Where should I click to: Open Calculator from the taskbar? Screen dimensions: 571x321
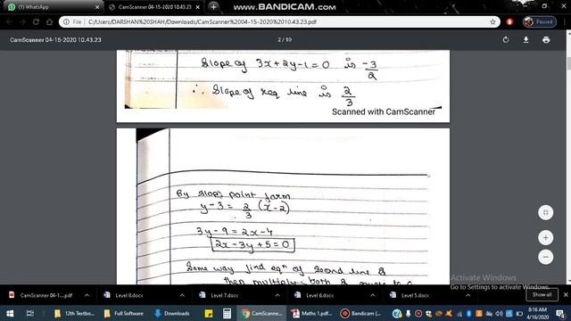227,313
